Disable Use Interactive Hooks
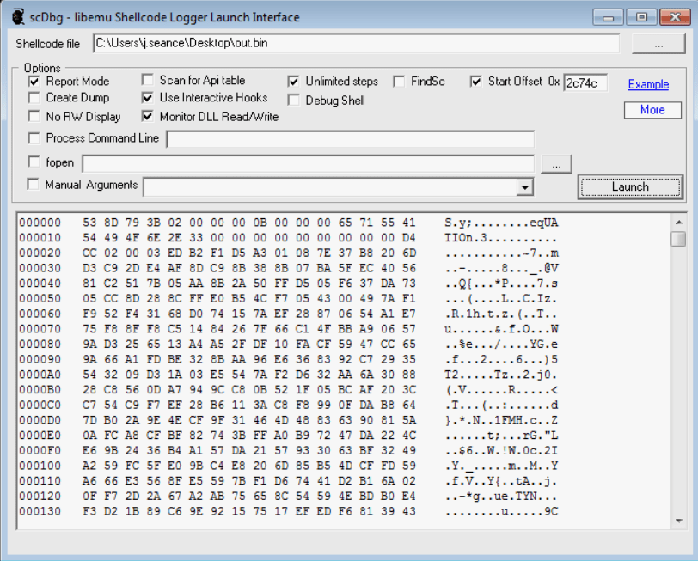This screenshot has height=561, width=698. point(148,98)
